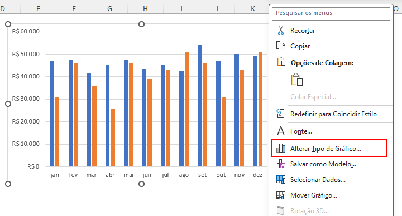Image resolution: width=402 pixels, height=216 pixels.
Task: Click the orange bar for out
Action: pos(223,132)
